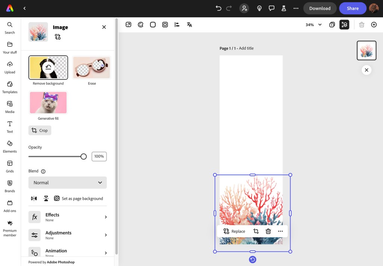
Task: Expand the Effects section
Action: 67,217
